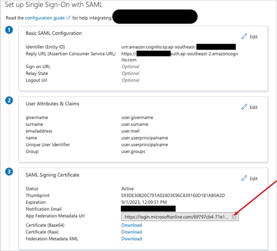277x251 pixels.
Task: Select the certificate Thumbprint value
Action: tap(173, 196)
